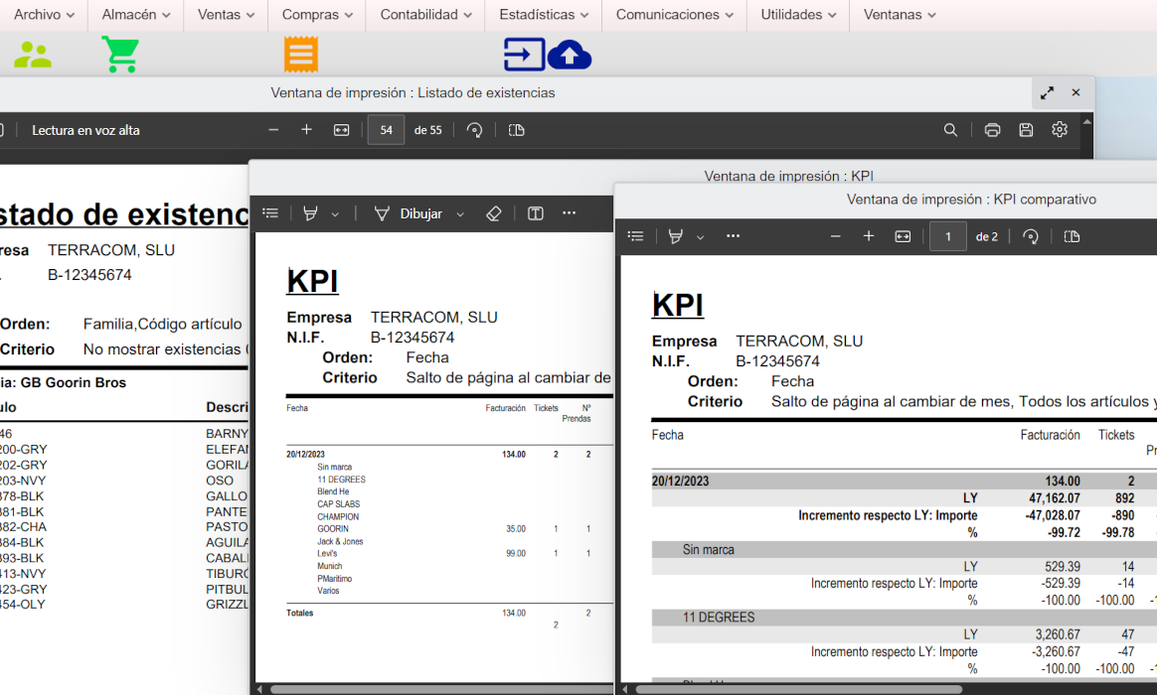1157x695 pixels.
Task: Print the Listado de existencias document
Action: tap(992, 130)
